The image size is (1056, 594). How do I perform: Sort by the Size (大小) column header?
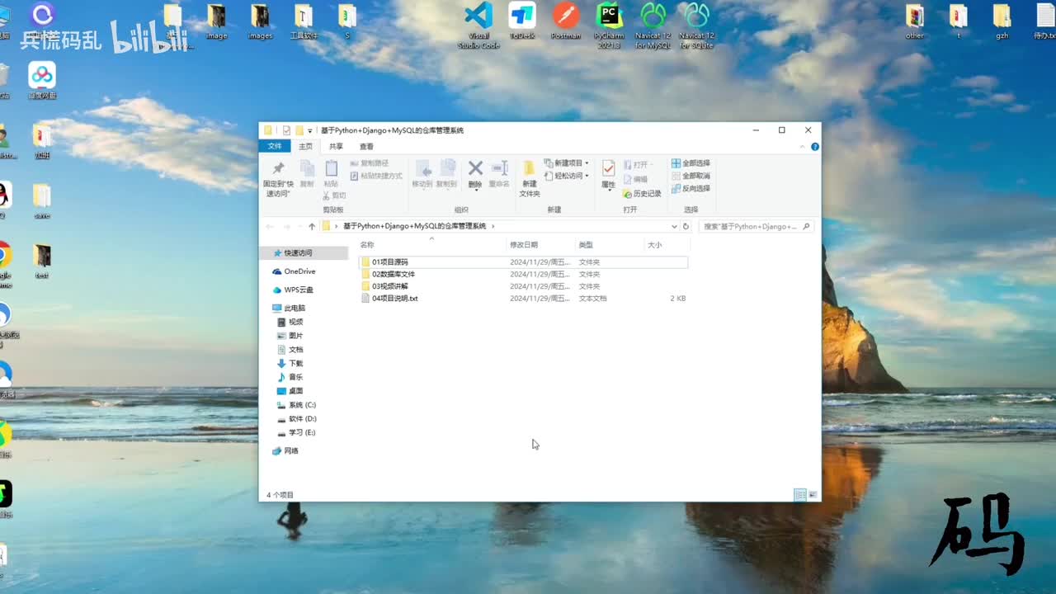(655, 245)
